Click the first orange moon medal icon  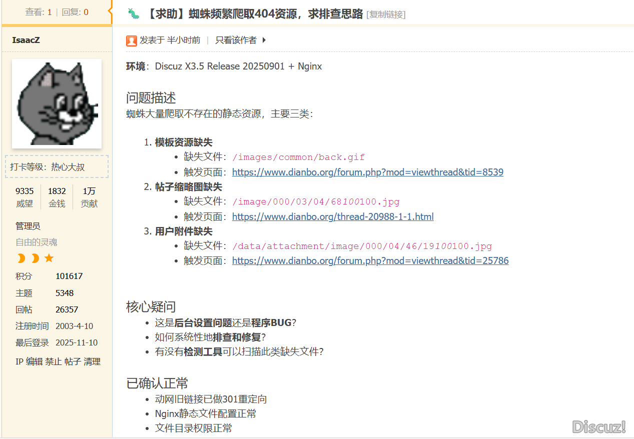[21, 258]
